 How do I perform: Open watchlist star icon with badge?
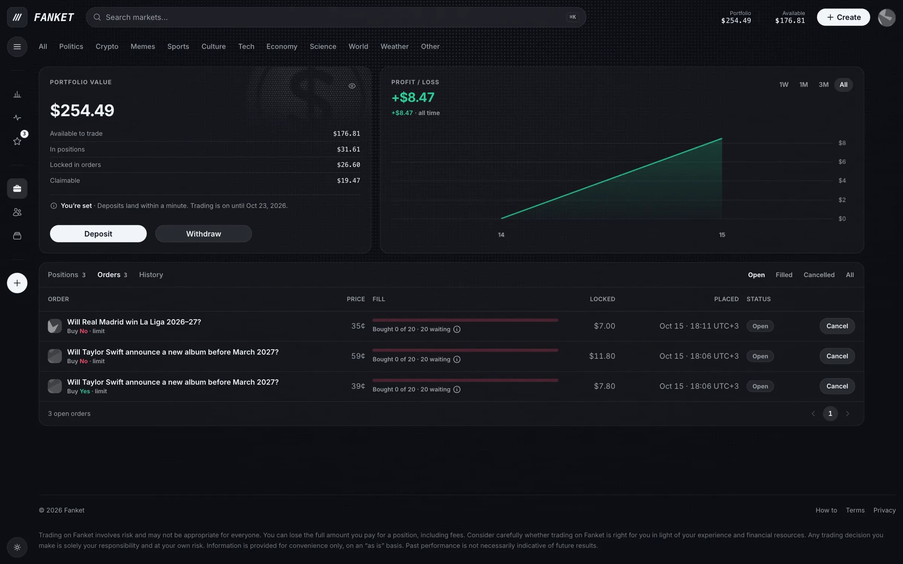17,141
